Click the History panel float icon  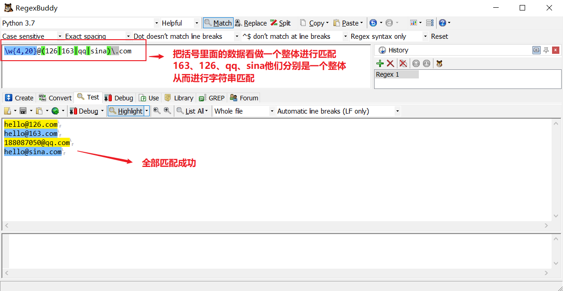537,50
